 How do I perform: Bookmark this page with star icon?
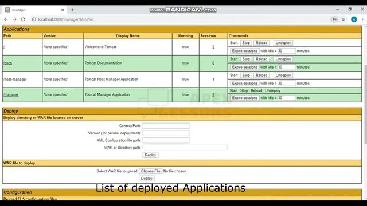point(343,19)
